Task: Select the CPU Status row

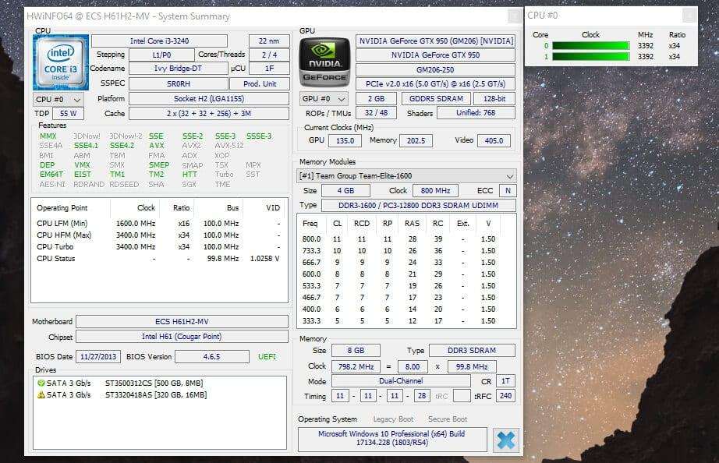Action: click(158, 259)
